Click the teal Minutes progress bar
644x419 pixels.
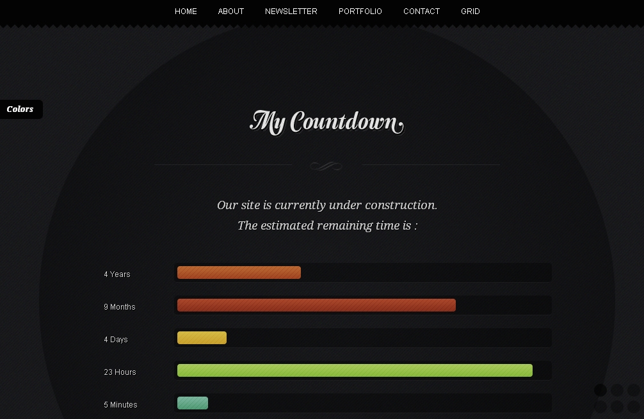(x=193, y=403)
